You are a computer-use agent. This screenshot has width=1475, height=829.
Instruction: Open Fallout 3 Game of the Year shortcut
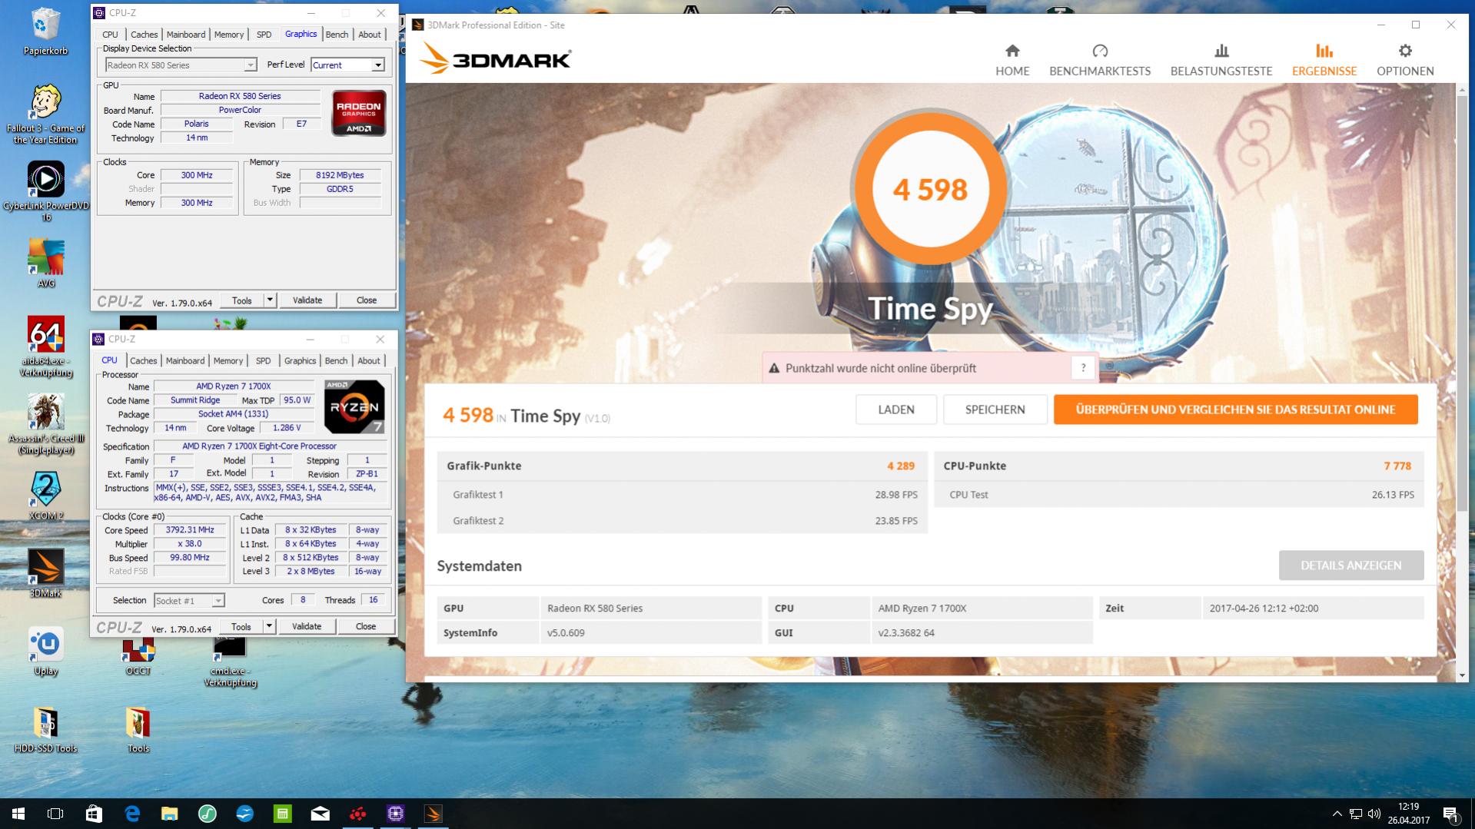pyautogui.click(x=46, y=114)
